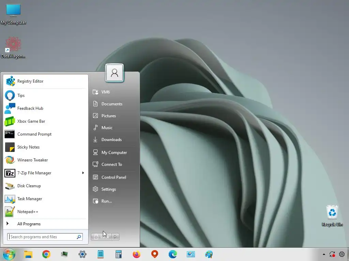Click the search magnifier icon
349x261 pixels.
tap(79, 237)
